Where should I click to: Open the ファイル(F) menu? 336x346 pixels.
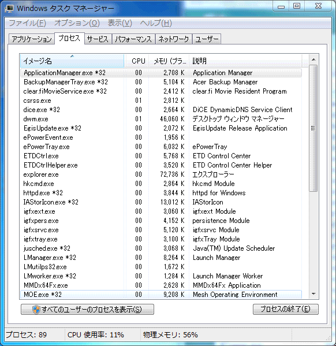tap(27, 23)
